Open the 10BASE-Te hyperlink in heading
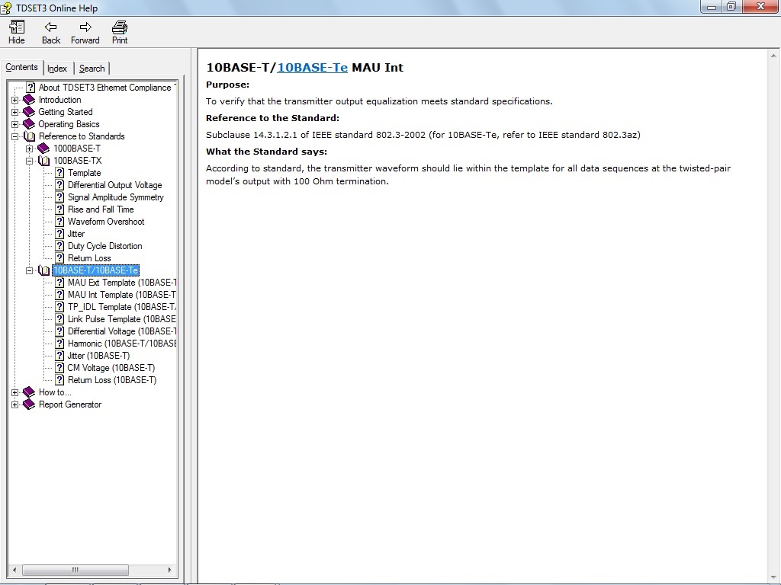Image resolution: width=781 pixels, height=585 pixels. 312,67
